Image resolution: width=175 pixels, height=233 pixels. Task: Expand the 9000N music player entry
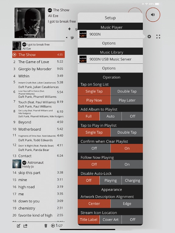pyautogui.click(x=110, y=34)
